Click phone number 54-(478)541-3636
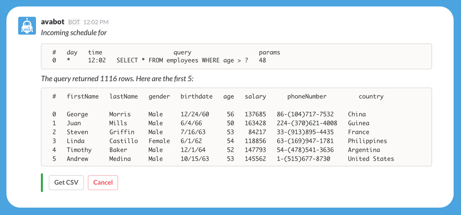This screenshot has height=215, width=461. point(305,149)
